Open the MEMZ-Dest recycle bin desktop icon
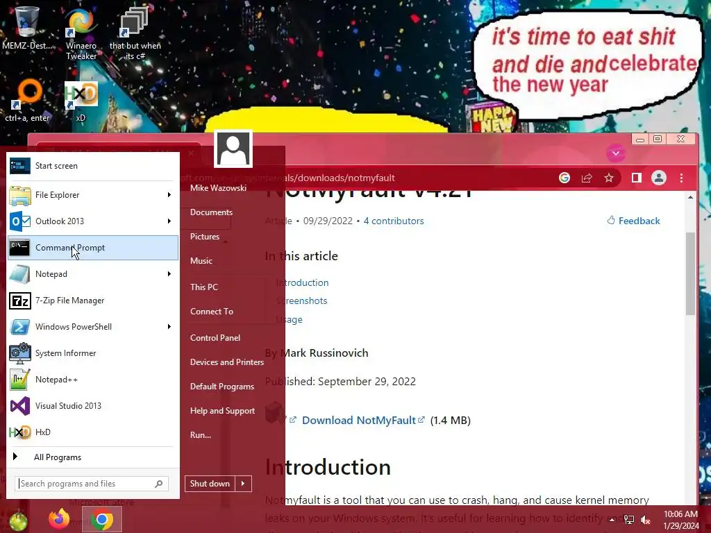This screenshot has height=533, width=711. (26, 27)
